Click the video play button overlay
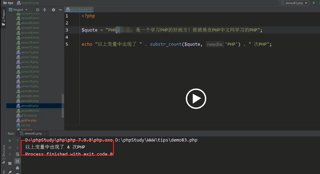320x174 pixels. click(x=196, y=99)
